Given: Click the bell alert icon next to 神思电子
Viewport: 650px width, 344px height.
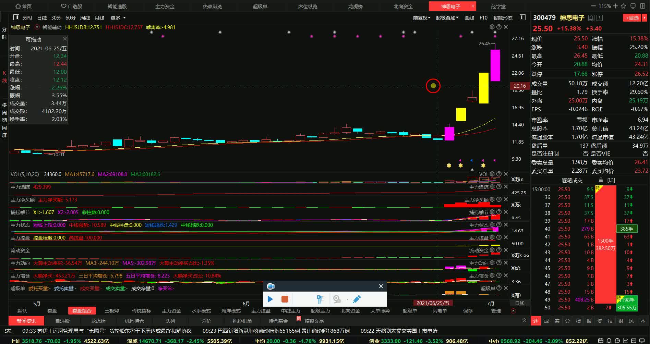Looking at the screenshot, I should (x=591, y=18).
